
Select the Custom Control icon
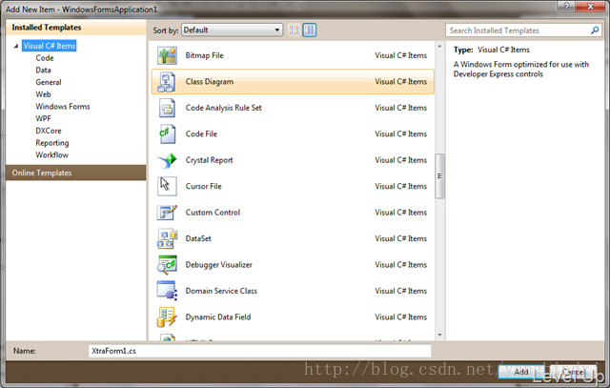coord(168,212)
